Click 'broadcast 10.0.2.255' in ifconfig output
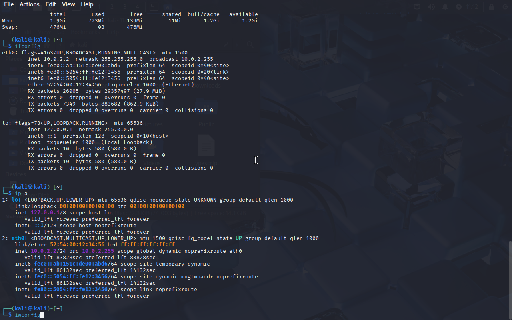The width and height of the screenshot is (512, 320). pos(181,59)
